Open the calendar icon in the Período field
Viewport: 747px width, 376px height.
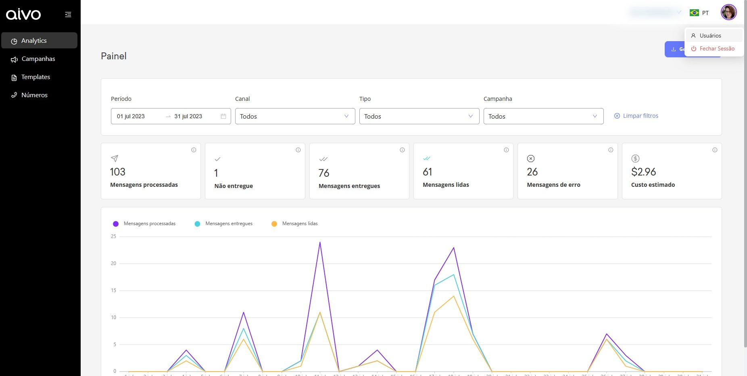click(223, 116)
